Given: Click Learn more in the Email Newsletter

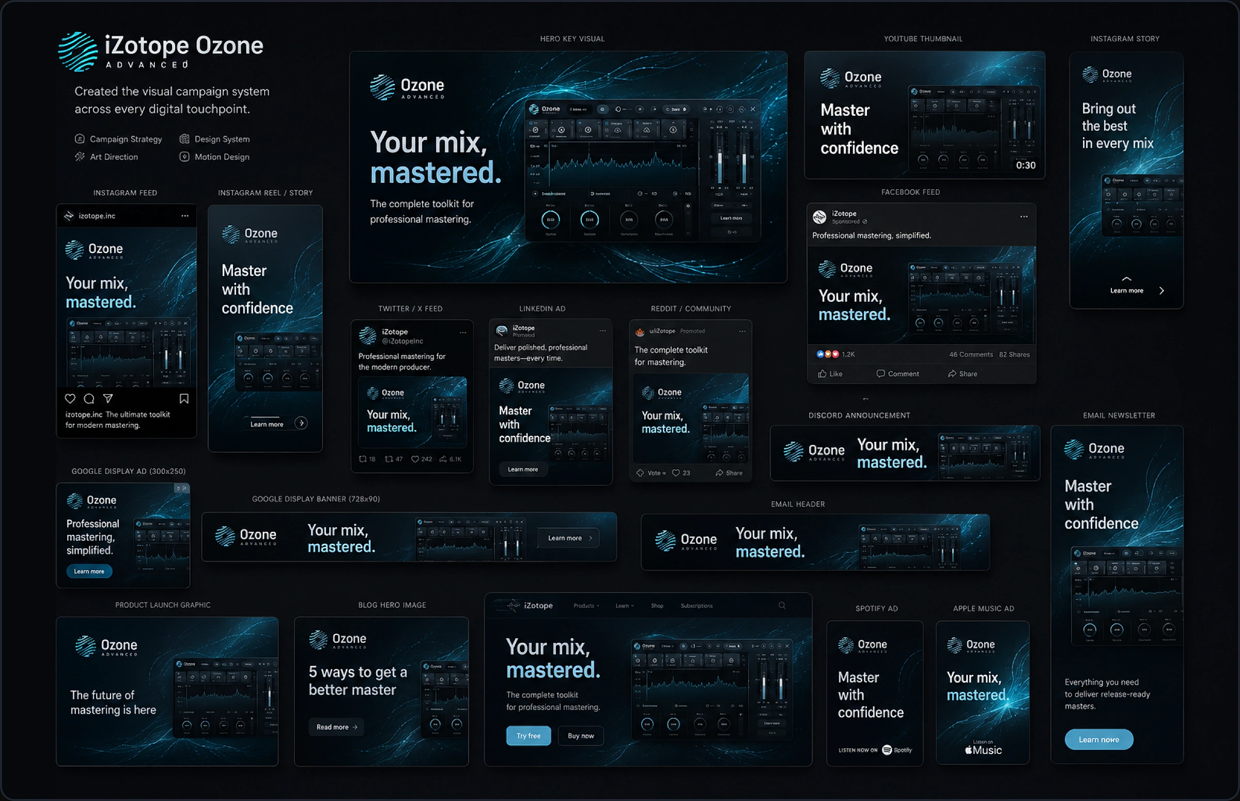Looking at the screenshot, I should click(1098, 740).
